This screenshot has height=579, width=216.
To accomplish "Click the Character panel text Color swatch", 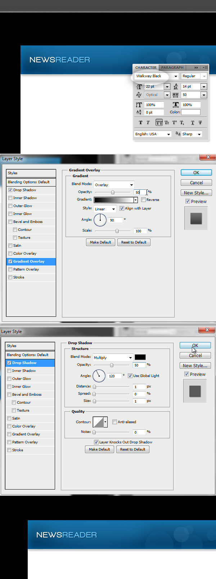I will (x=190, y=112).
